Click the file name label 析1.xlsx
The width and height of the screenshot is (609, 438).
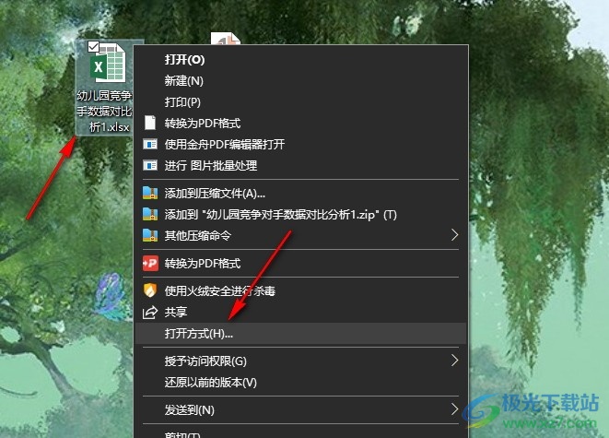[x=109, y=127]
